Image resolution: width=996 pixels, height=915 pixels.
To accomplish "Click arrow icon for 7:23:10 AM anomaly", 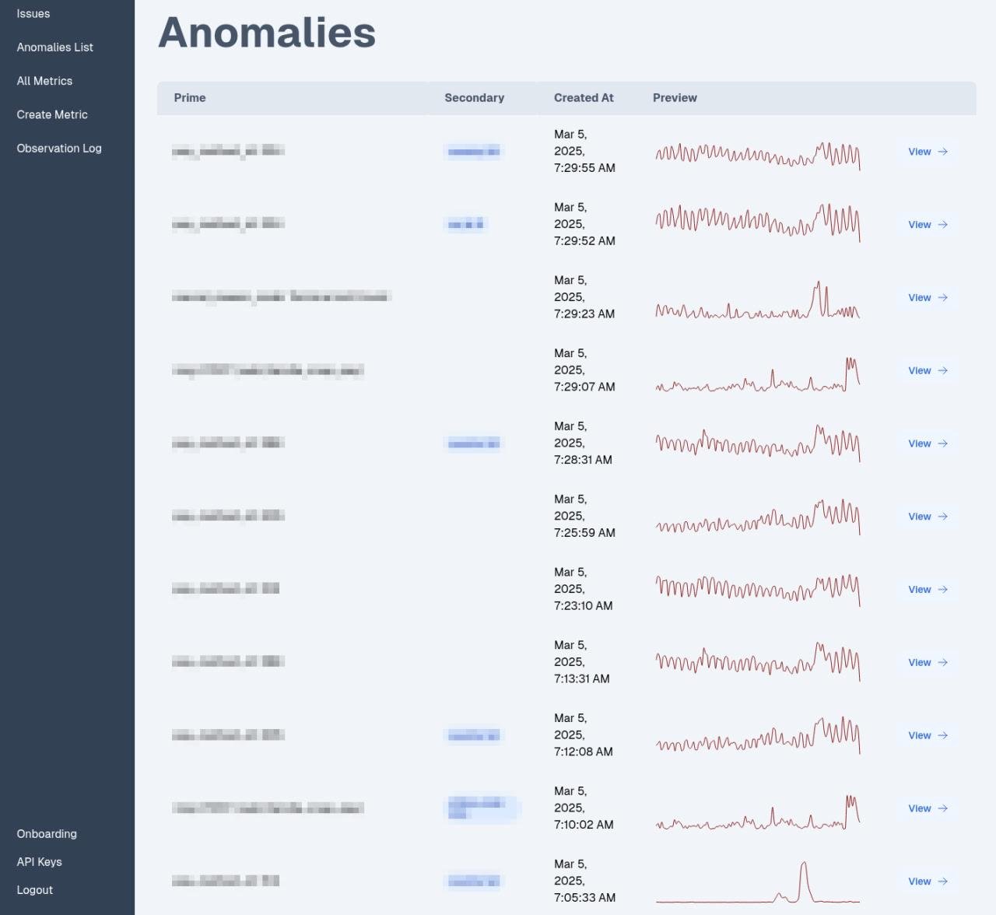I will (942, 590).
